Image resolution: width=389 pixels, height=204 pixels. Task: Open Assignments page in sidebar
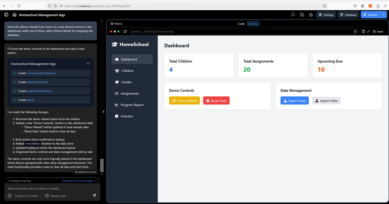click(x=132, y=93)
